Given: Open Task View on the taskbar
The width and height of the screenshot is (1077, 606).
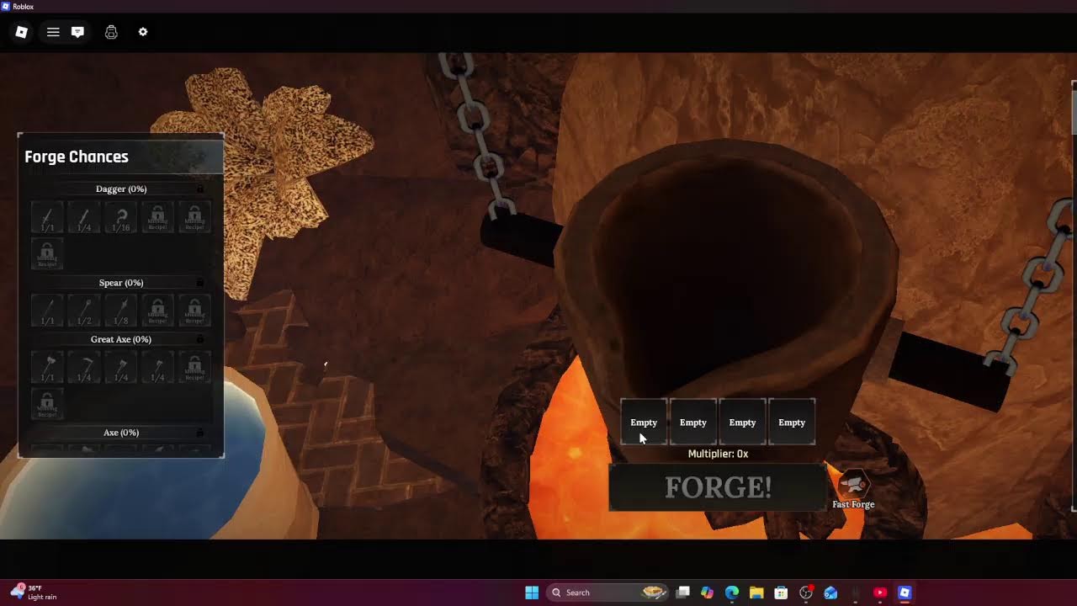Looking at the screenshot, I should tap(683, 593).
